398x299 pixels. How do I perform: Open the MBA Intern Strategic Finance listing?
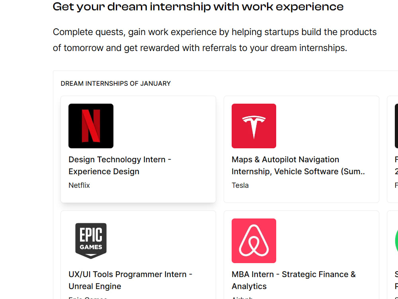[x=294, y=280]
